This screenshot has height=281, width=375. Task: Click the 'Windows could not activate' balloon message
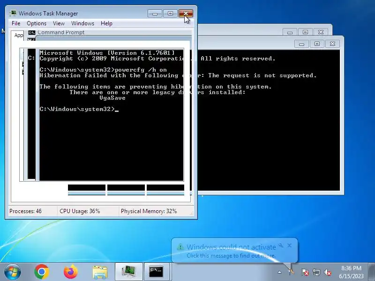click(231, 247)
